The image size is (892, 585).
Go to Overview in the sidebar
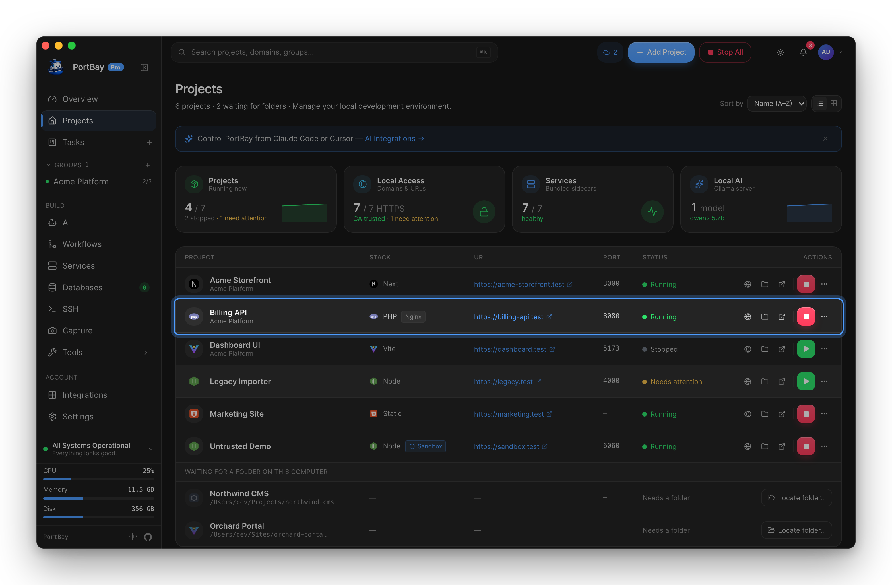coord(99,99)
